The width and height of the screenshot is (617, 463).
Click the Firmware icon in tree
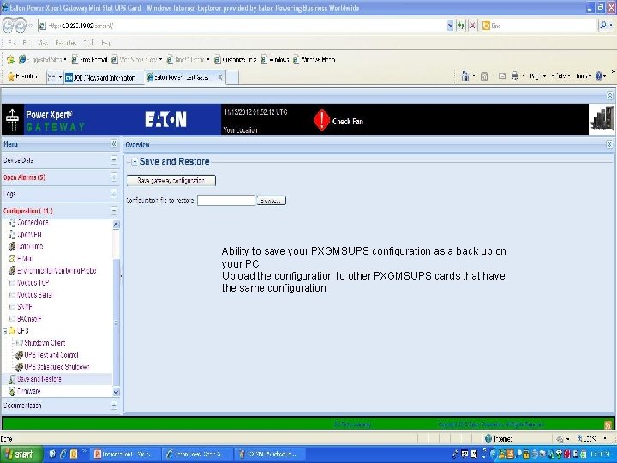point(12,391)
